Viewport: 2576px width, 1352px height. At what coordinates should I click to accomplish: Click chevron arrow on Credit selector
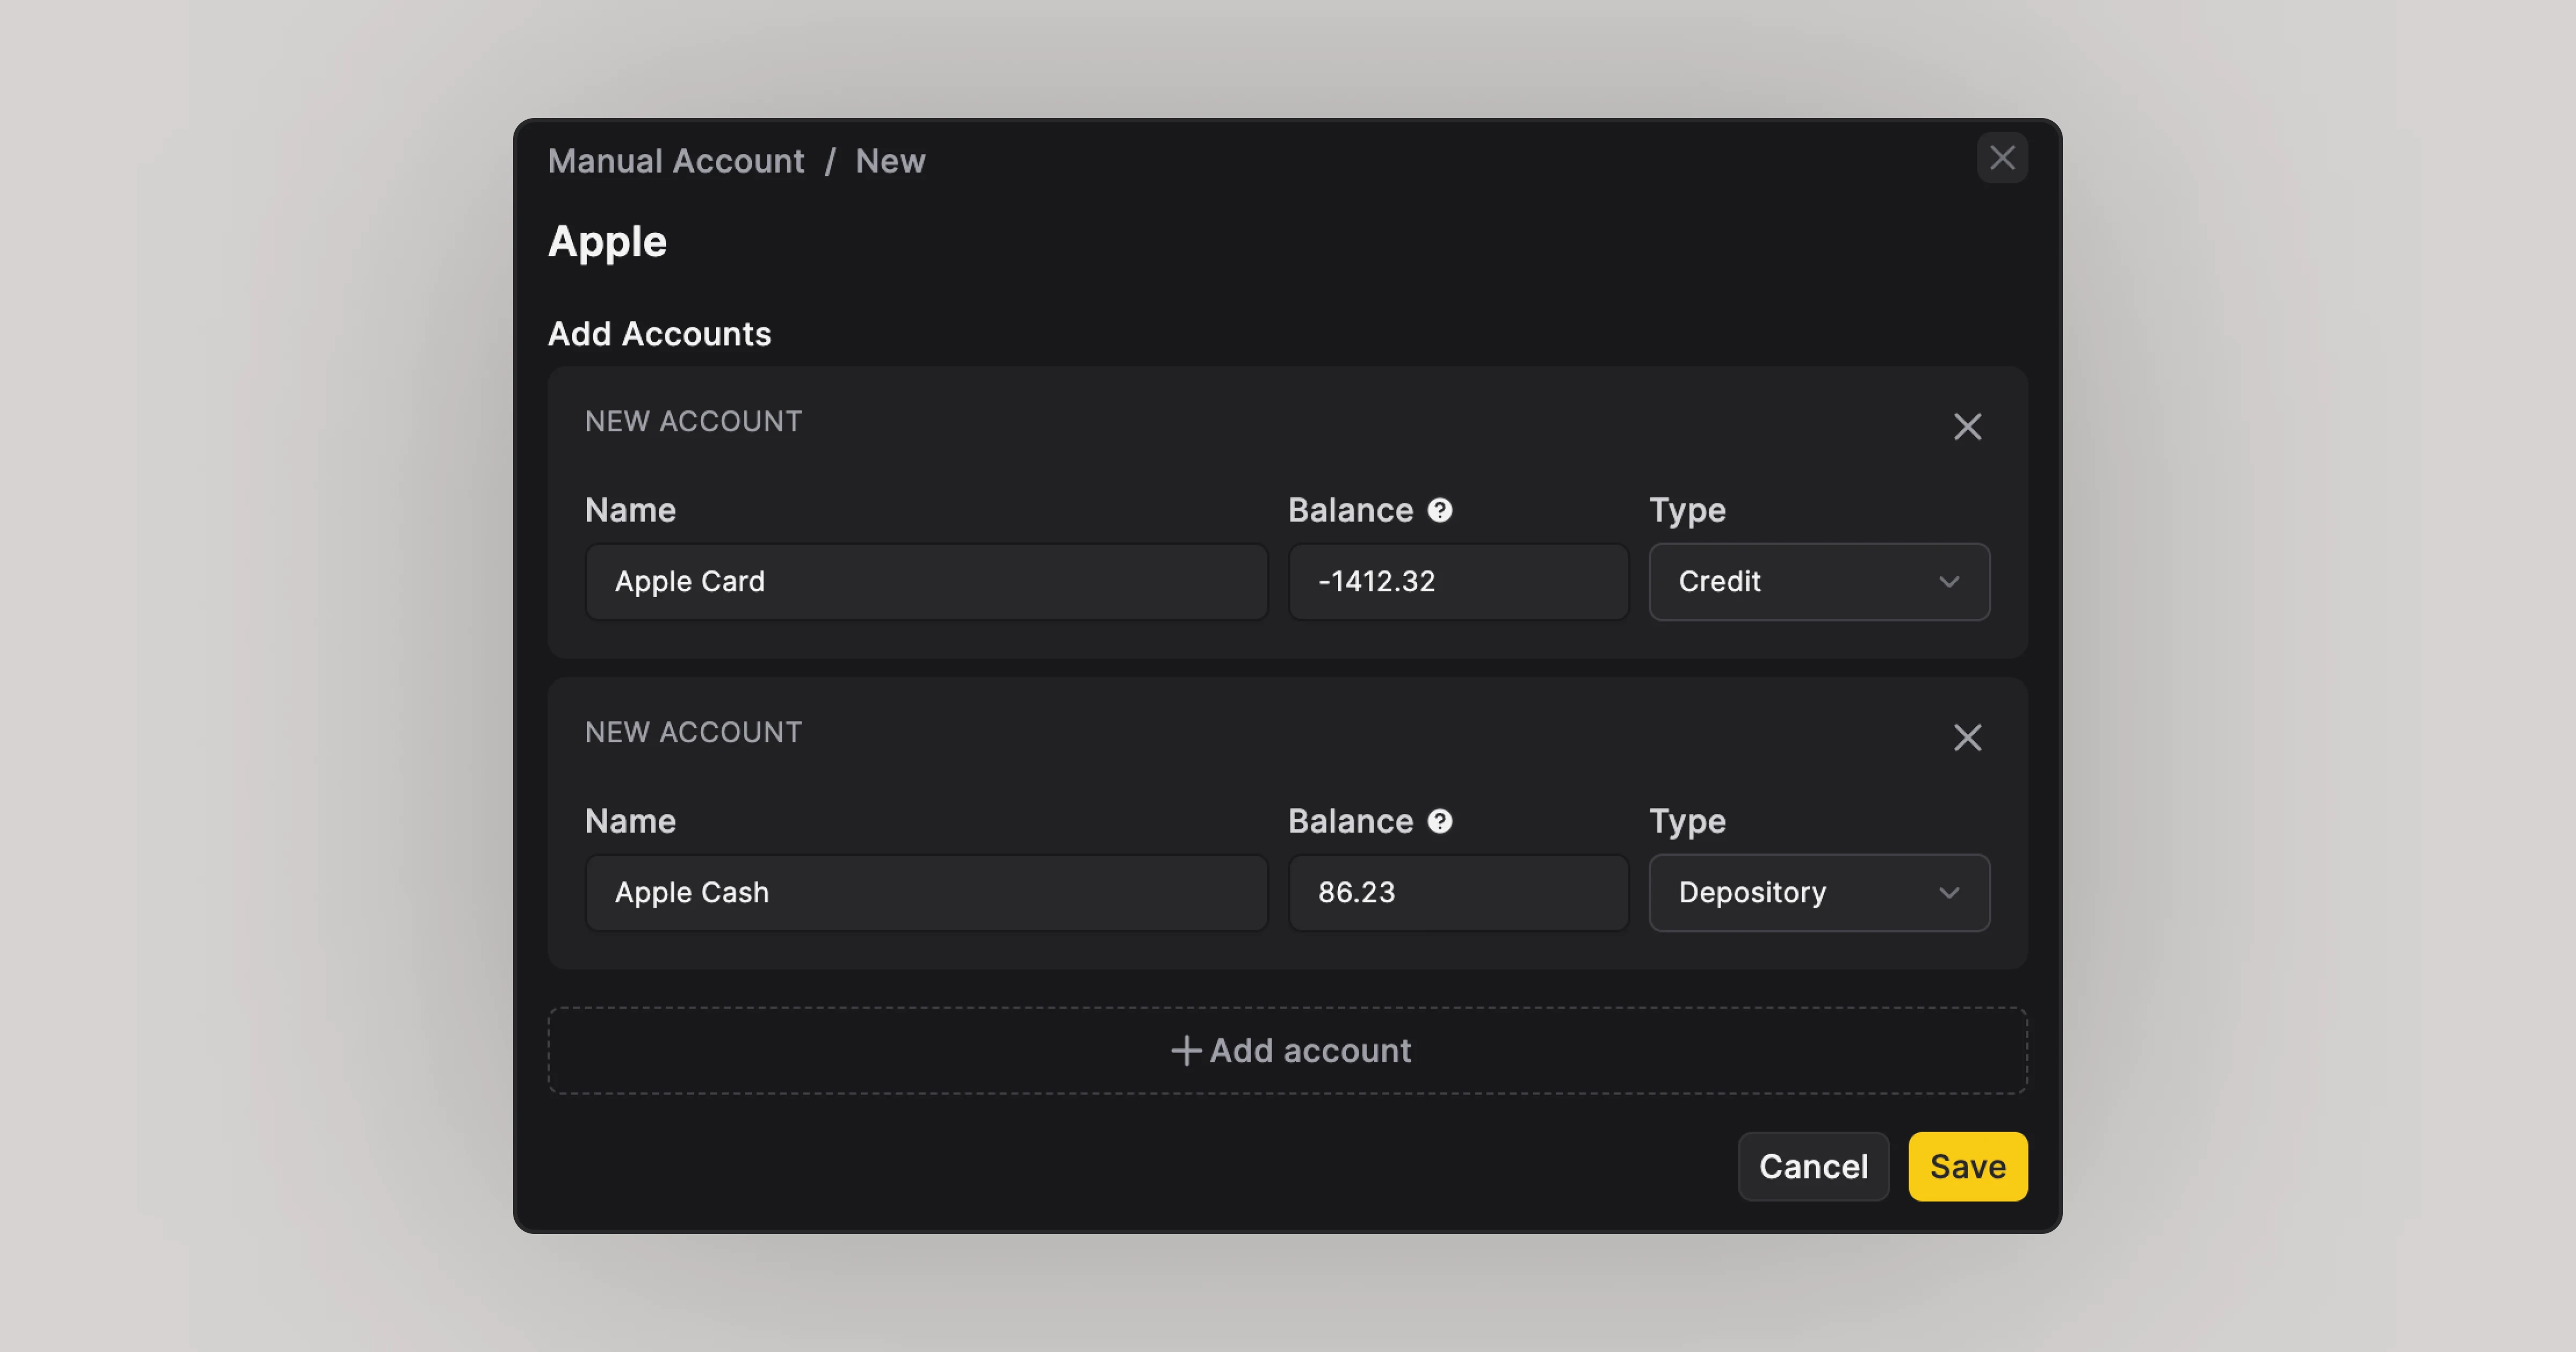(x=1948, y=582)
